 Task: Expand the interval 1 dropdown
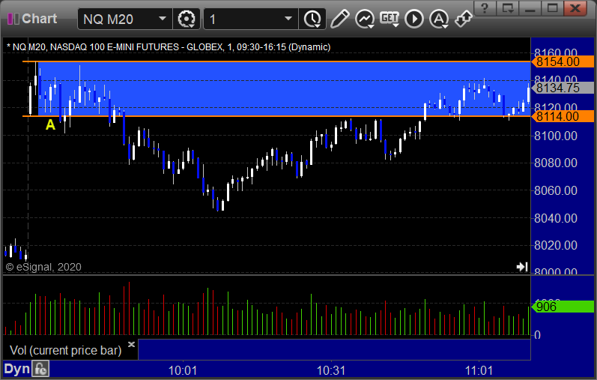pos(288,19)
